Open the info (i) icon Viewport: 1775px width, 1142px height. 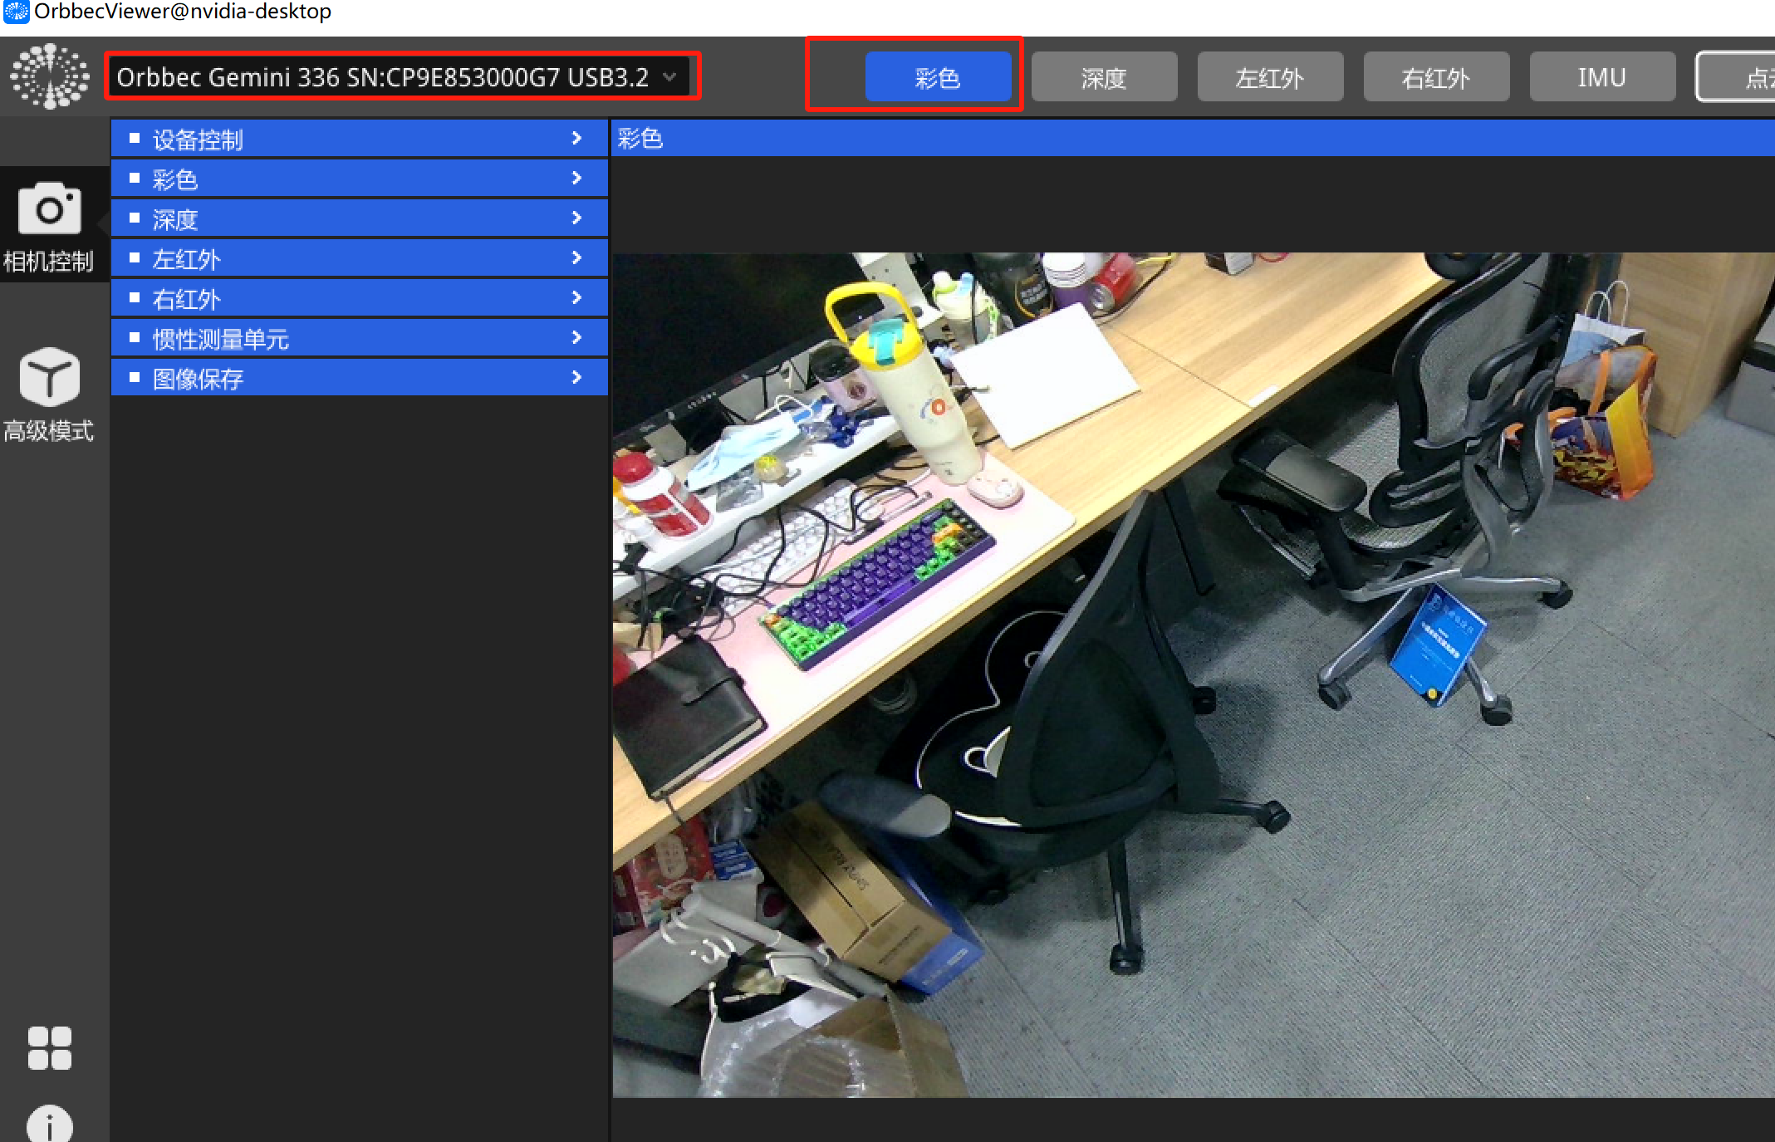pyautogui.click(x=49, y=1125)
